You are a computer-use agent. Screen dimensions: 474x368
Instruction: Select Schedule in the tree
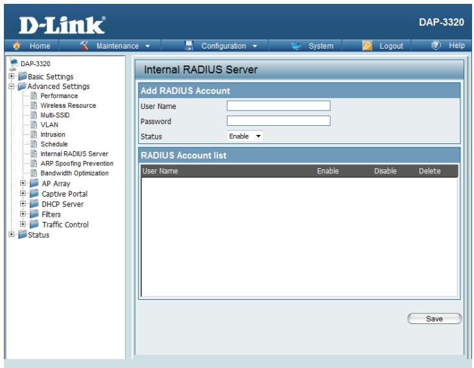[x=54, y=144]
